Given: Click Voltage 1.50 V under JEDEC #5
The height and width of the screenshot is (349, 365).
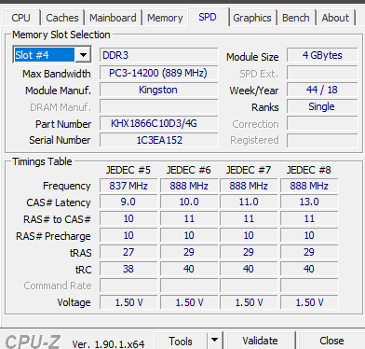Looking at the screenshot, I should tap(128, 302).
